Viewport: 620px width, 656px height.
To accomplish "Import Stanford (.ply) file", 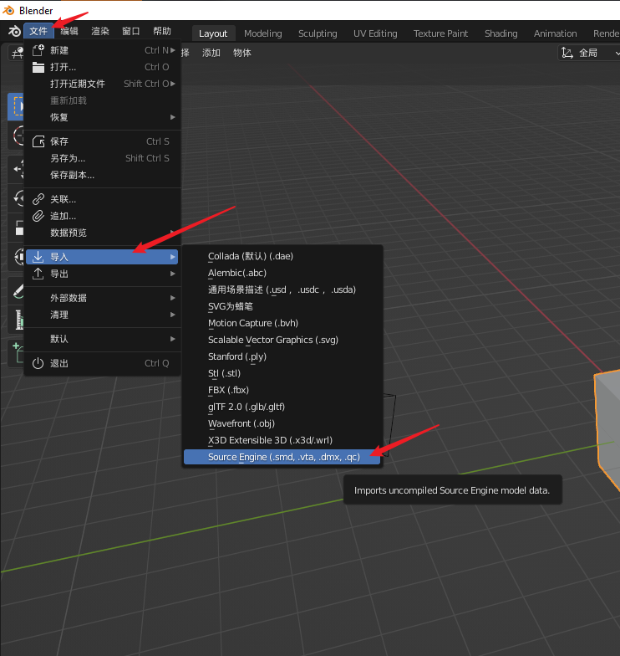I will point(282,356).
